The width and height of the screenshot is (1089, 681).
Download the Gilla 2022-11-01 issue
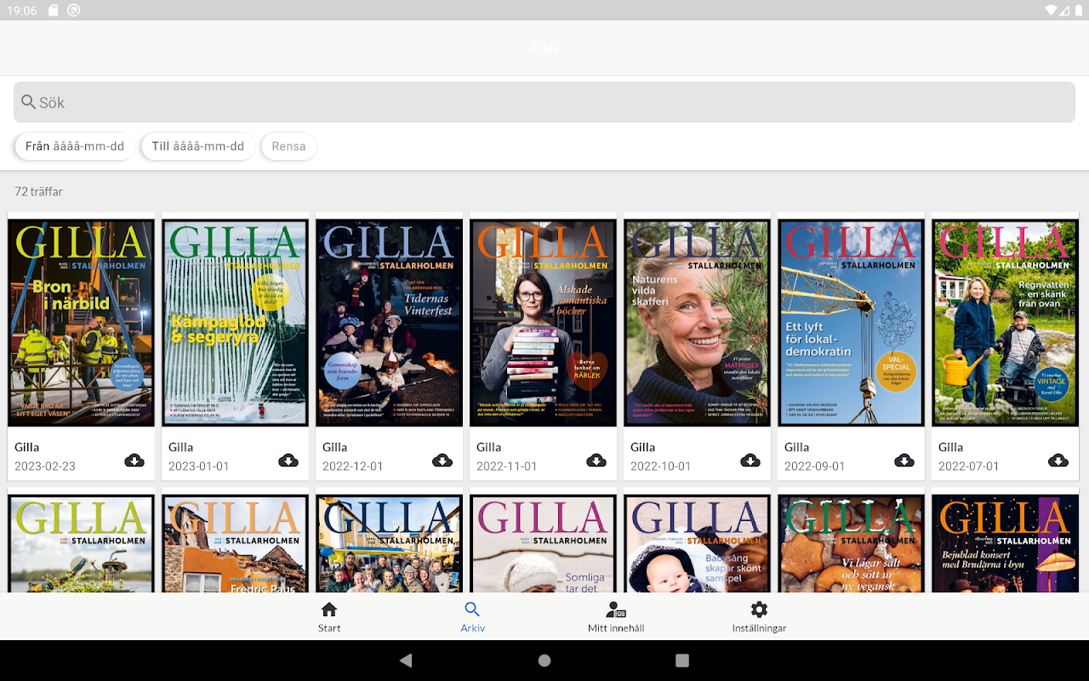(x=596, y=461)
